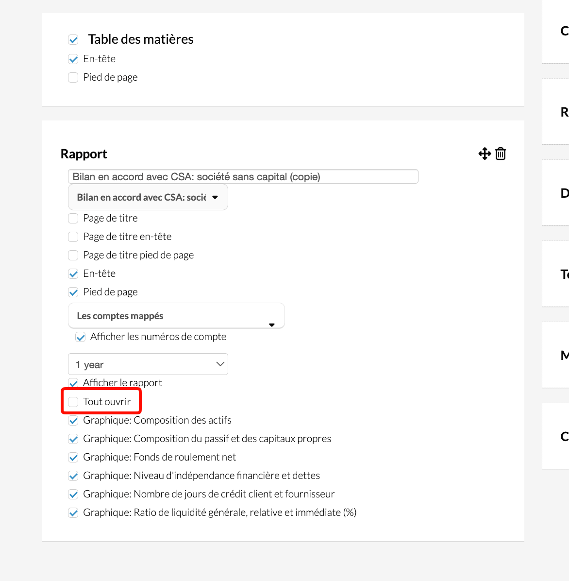Enable the Tout ouvrir checkbox
The height and width of the screenshot is (581, 569).
(73, 402)
